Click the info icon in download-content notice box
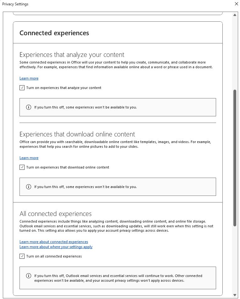 pos(28,186)
